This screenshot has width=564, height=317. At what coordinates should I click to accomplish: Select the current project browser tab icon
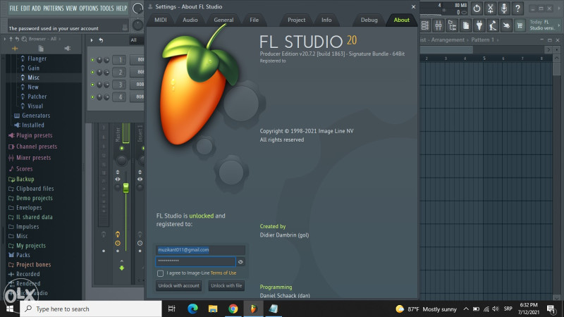[41, 48]
